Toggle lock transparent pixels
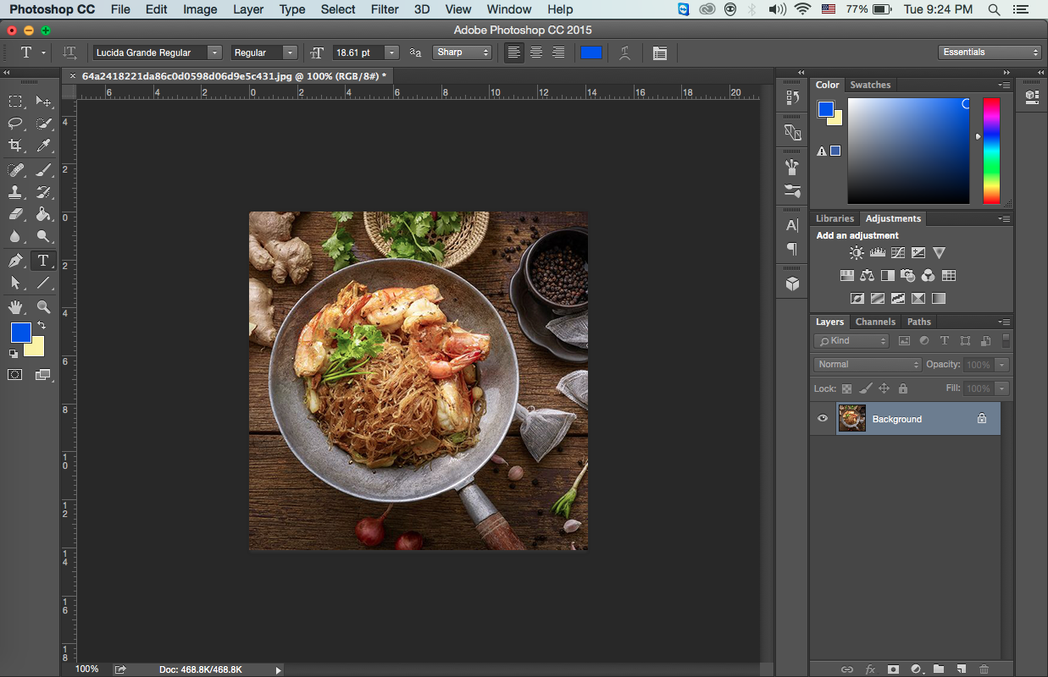This screenshot has width=1048, height=677. pos(846,388)
